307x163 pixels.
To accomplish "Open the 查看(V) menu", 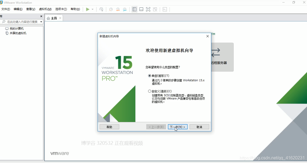I will point(31,9).
